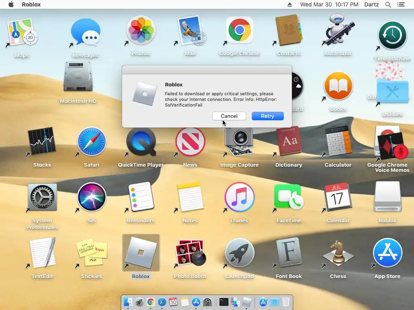Screen dimensions: 414x310
Task: Open the Safari desktop shortcut
Action: tap(91, 142)
